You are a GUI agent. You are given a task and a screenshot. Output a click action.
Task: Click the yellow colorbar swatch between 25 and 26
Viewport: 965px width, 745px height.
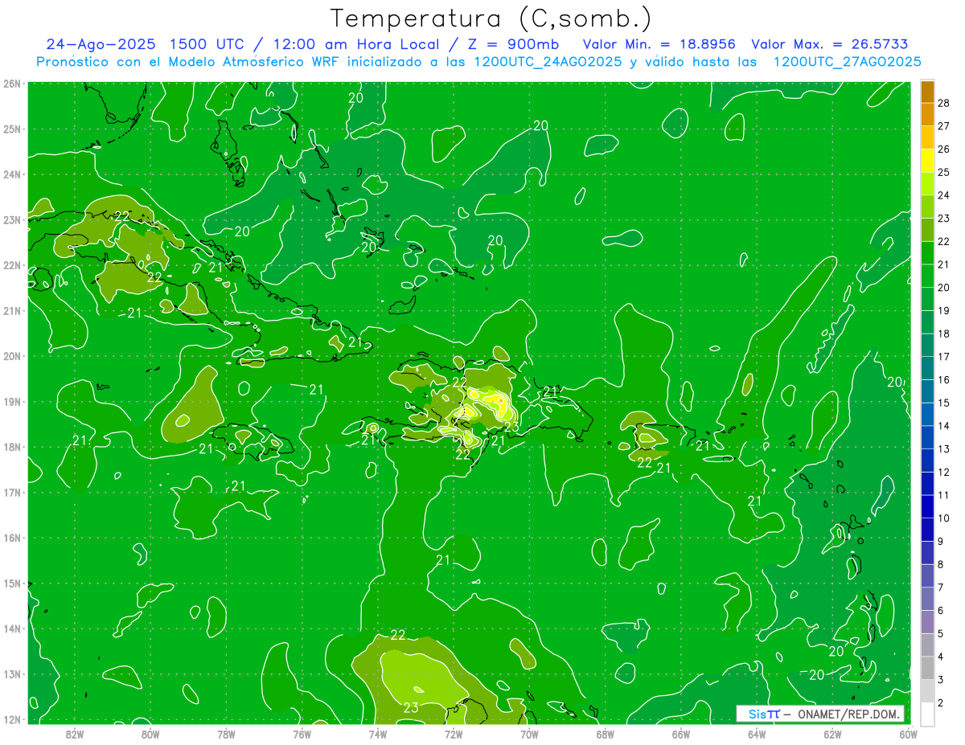coord(927,160)
